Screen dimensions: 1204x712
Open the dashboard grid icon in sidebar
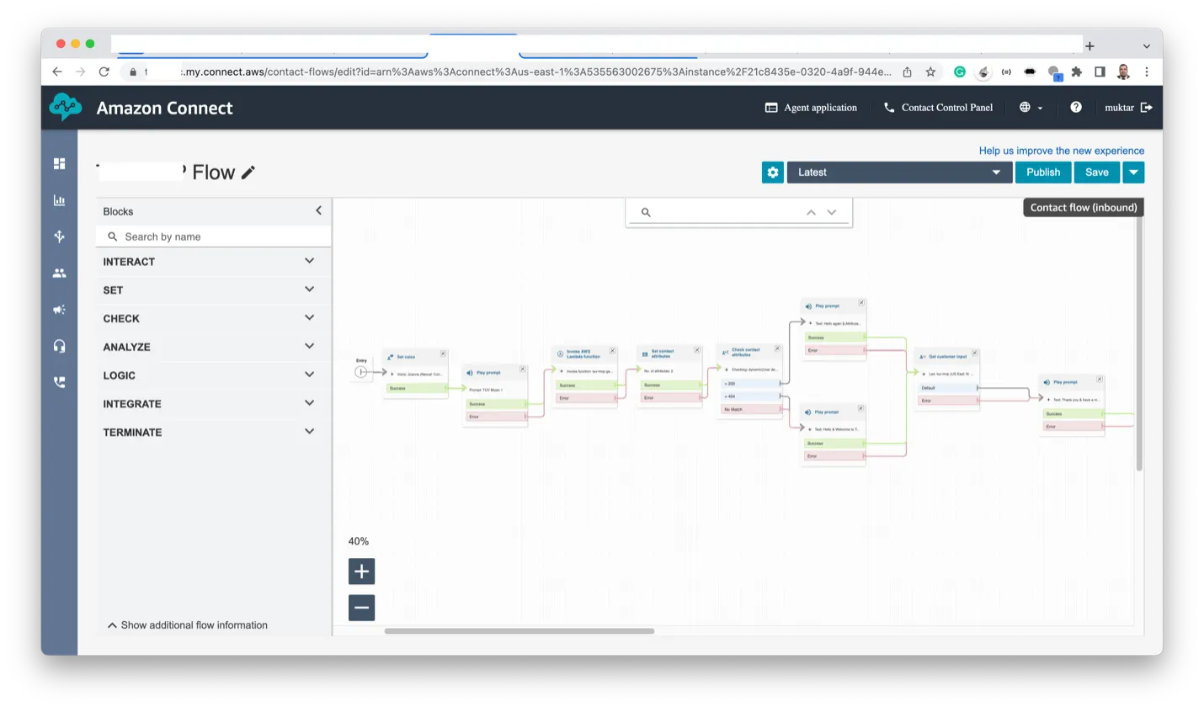[59, 164]
